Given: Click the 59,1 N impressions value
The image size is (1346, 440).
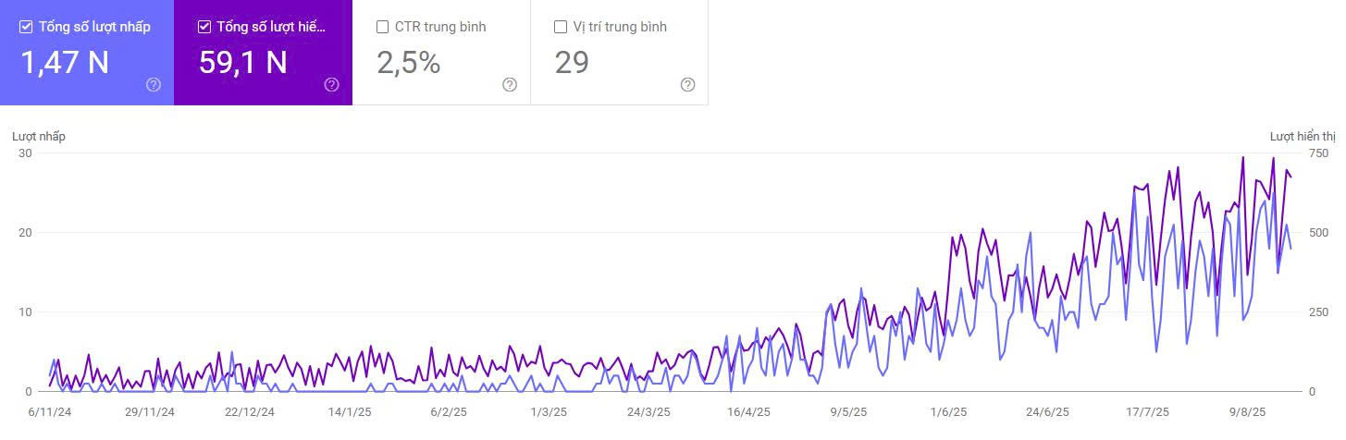Looking at the screenshot, I should pos(243,62).
